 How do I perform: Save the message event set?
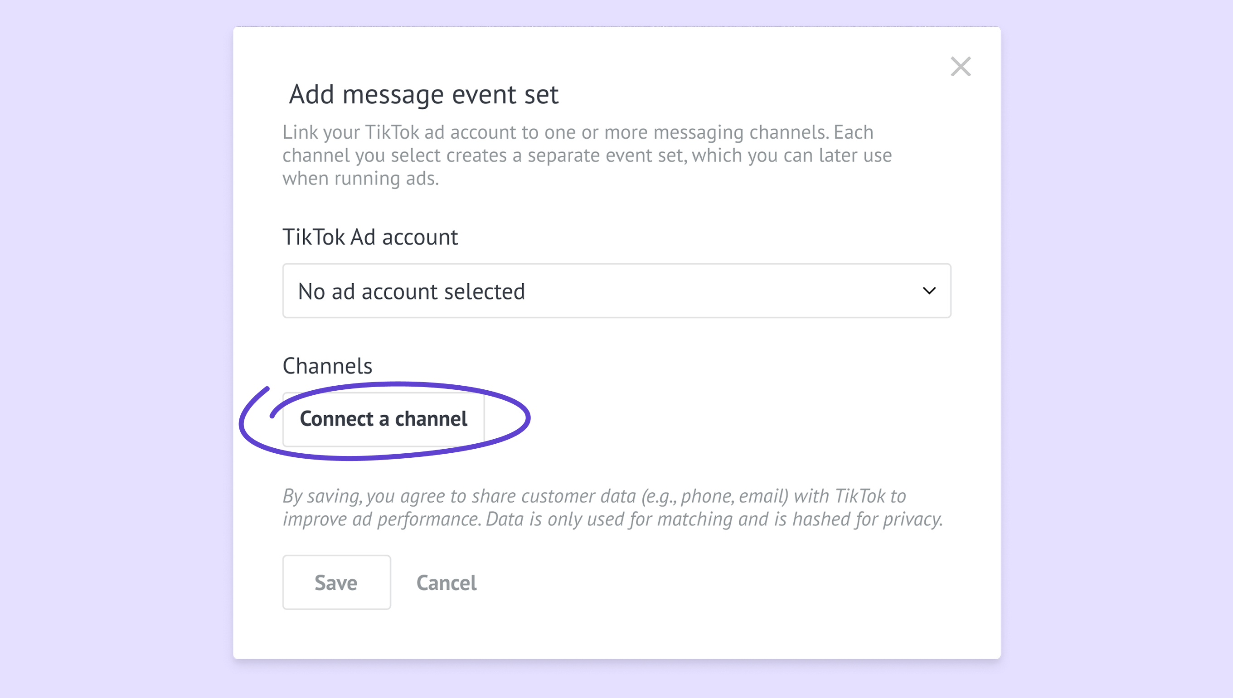click(x=336, y=582)
